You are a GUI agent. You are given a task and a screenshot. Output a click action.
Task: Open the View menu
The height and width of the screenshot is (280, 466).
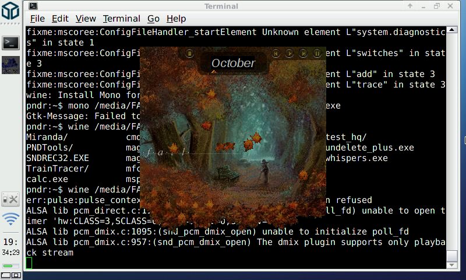(86, 19)
